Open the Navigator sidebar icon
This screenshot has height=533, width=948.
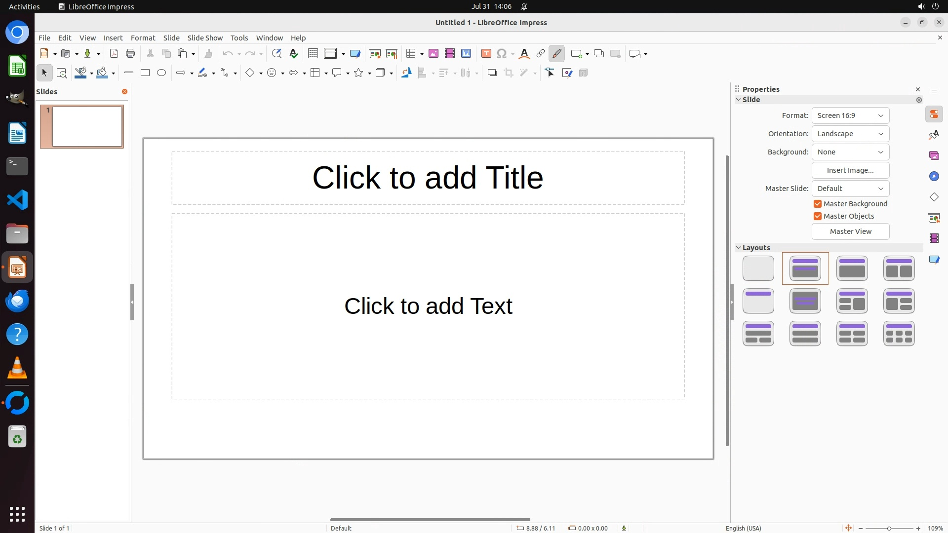[934, 176]
